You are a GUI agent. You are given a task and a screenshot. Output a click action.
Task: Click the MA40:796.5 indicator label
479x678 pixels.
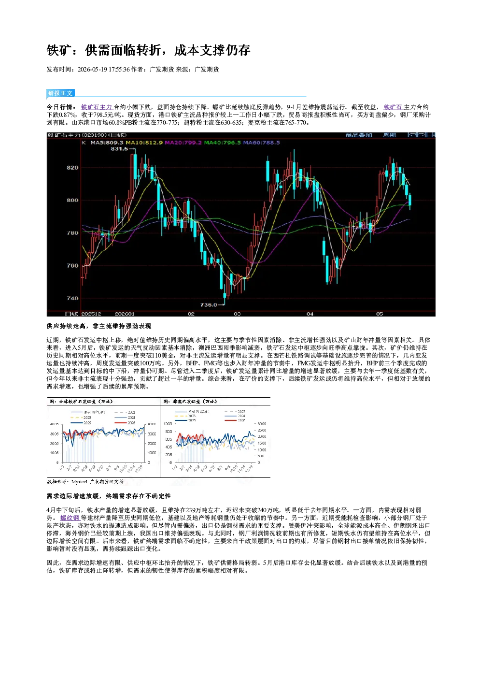click(x=222, y=143)
